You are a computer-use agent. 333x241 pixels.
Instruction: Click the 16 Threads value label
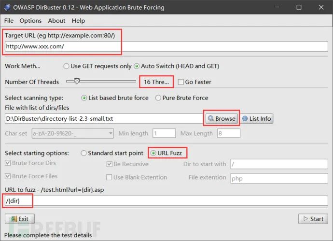pyautogui.click(x=156, y=82)
